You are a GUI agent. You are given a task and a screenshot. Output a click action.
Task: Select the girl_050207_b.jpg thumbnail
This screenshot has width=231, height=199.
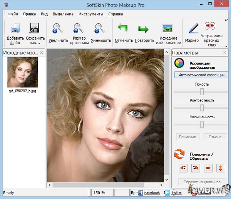point(23,72)
